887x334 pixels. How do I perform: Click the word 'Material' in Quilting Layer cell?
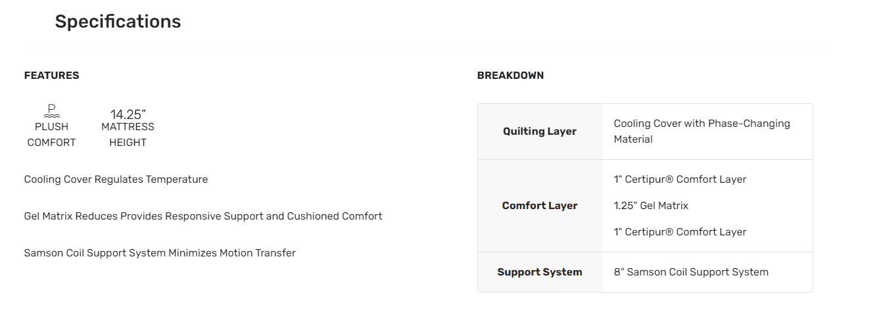633,139
